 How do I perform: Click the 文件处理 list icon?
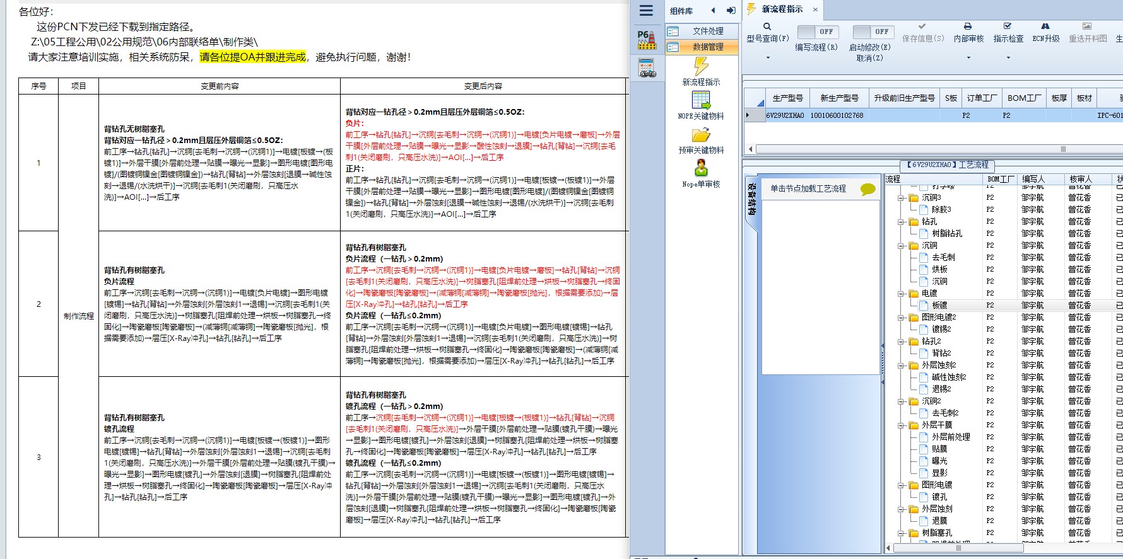(673, 32)
